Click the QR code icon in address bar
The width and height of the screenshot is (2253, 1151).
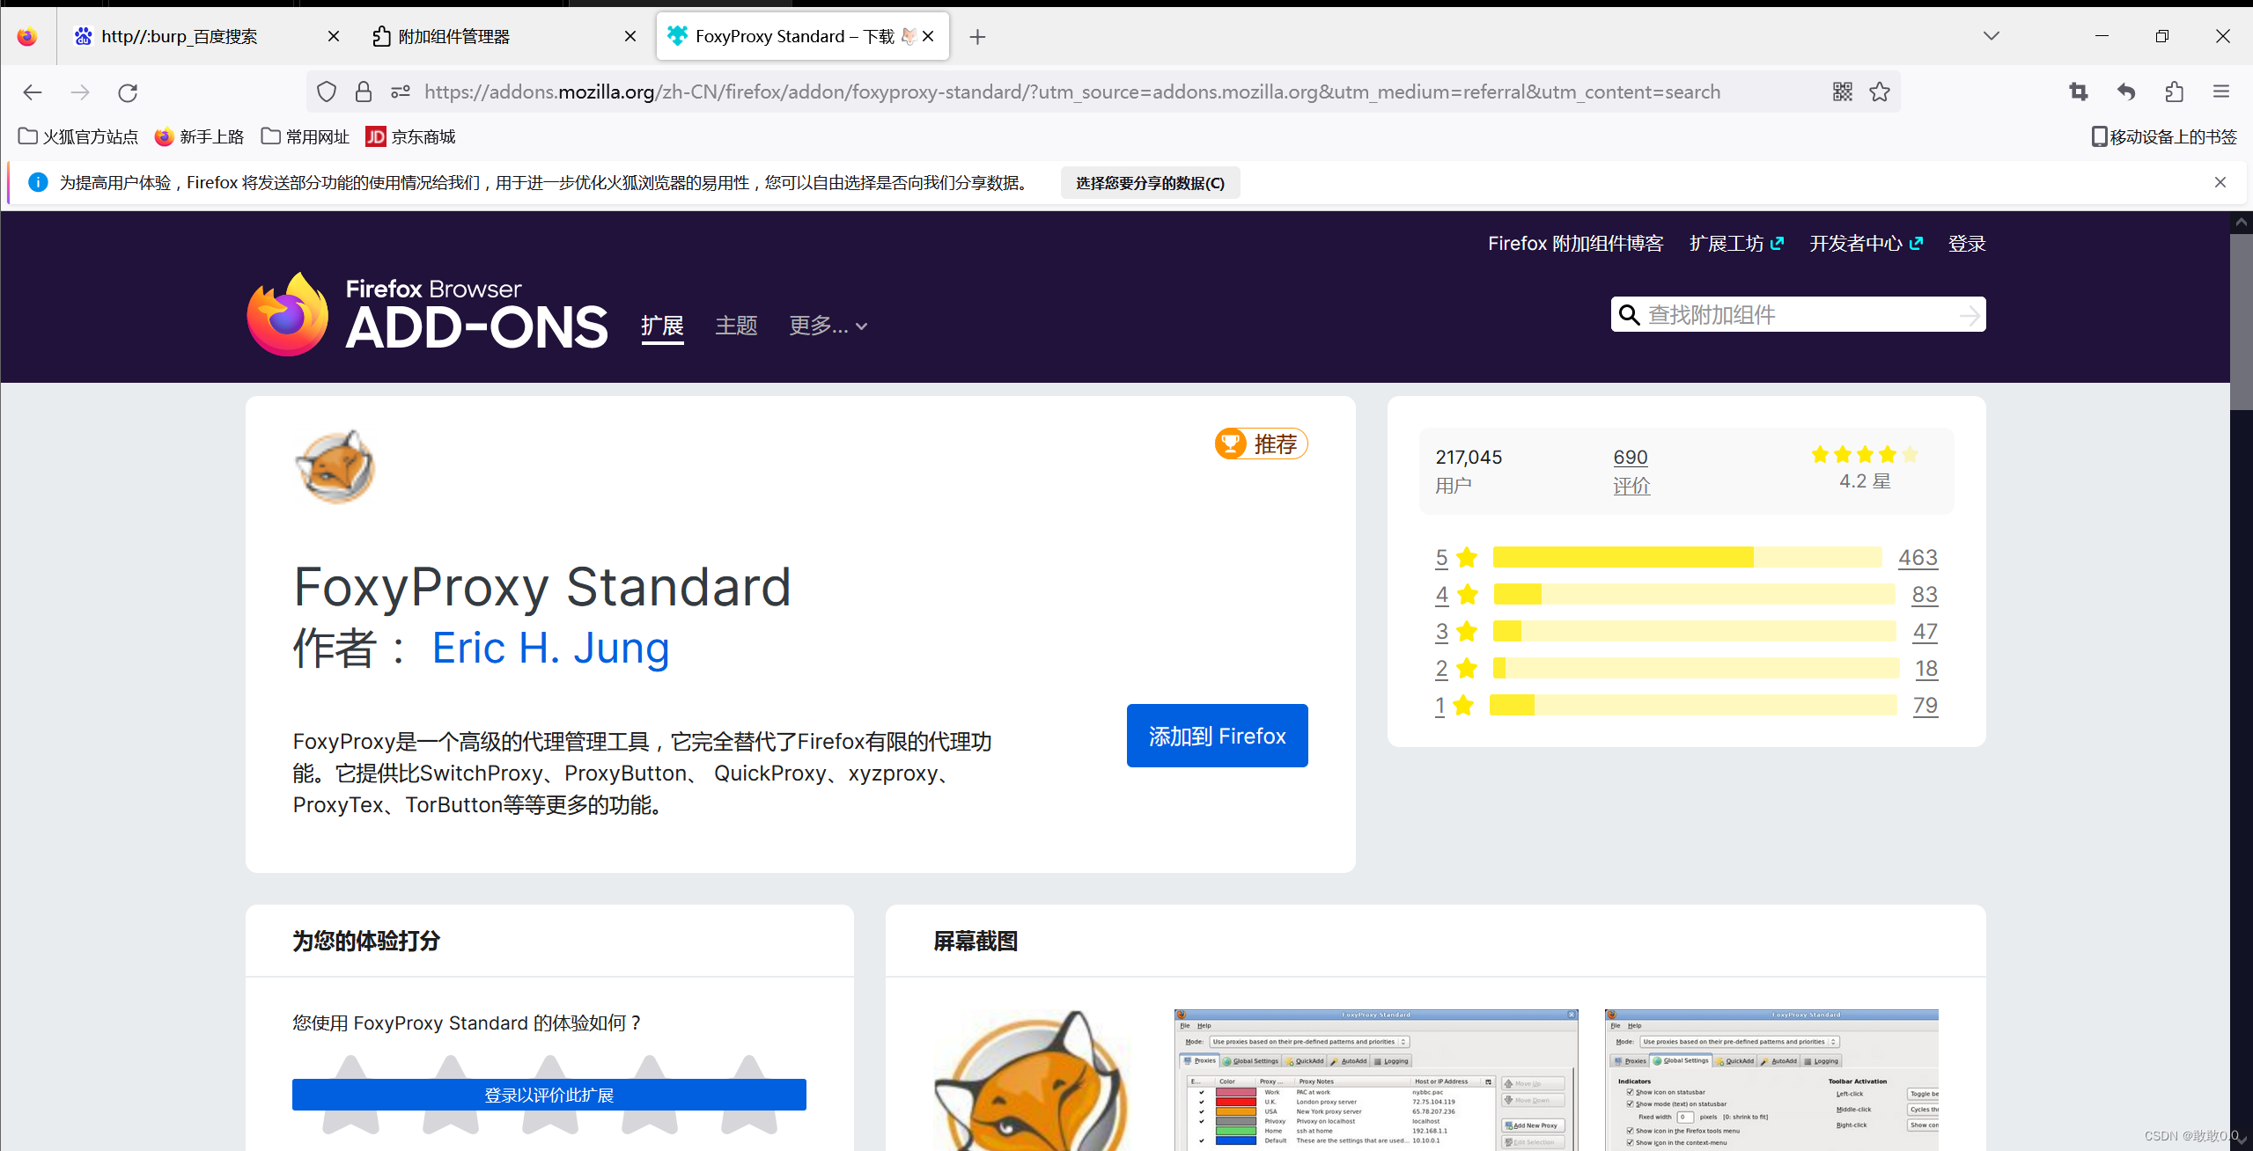1842,92
